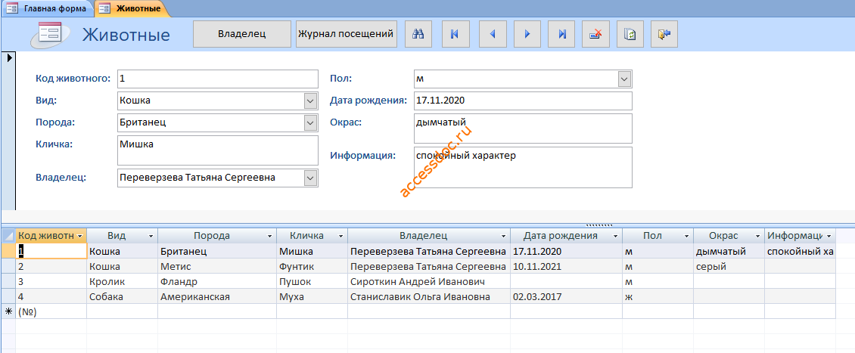The height and width of the screenshot is (353, 855).
Task: Select row selector of record 4
Action: pos(8,297)
